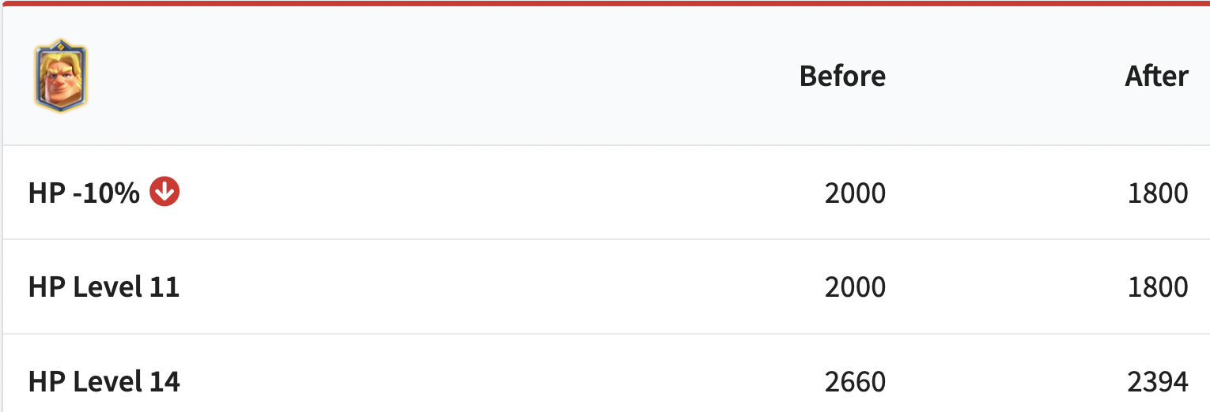1210x412 pixels.
Task: Click the HP Level 11 row label
Action: click(104, 287)
